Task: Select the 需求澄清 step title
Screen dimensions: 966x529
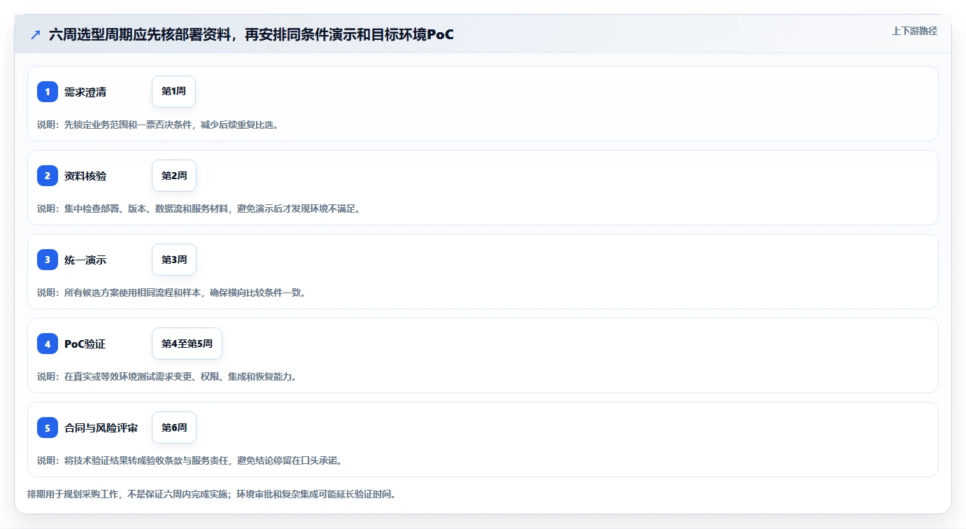Action: 85,92
